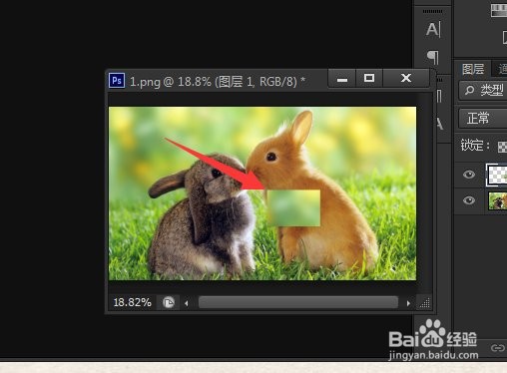Click the resize grip of document window

click(x=425, y=303)
